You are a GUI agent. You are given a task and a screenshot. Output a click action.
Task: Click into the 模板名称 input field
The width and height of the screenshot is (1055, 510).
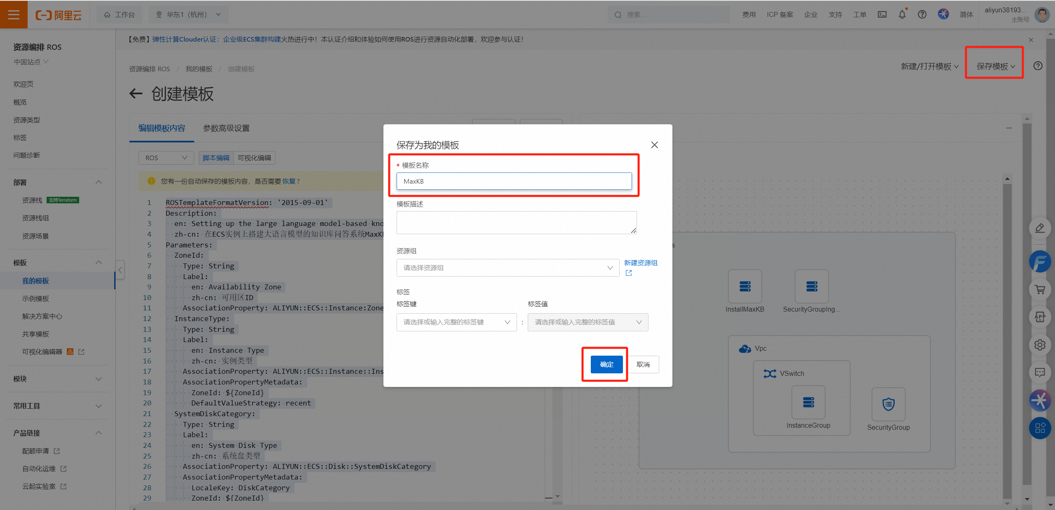pyautogui.click(x=514, y=182)
